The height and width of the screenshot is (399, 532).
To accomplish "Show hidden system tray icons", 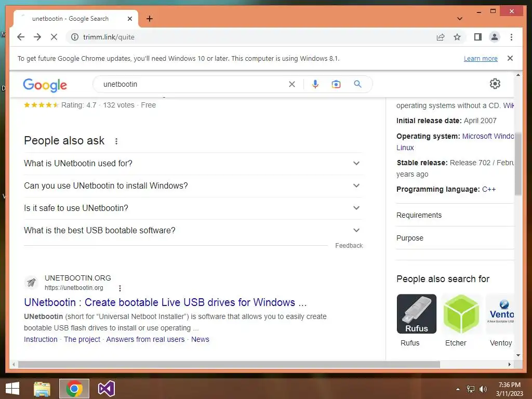I will coord(458,389).
